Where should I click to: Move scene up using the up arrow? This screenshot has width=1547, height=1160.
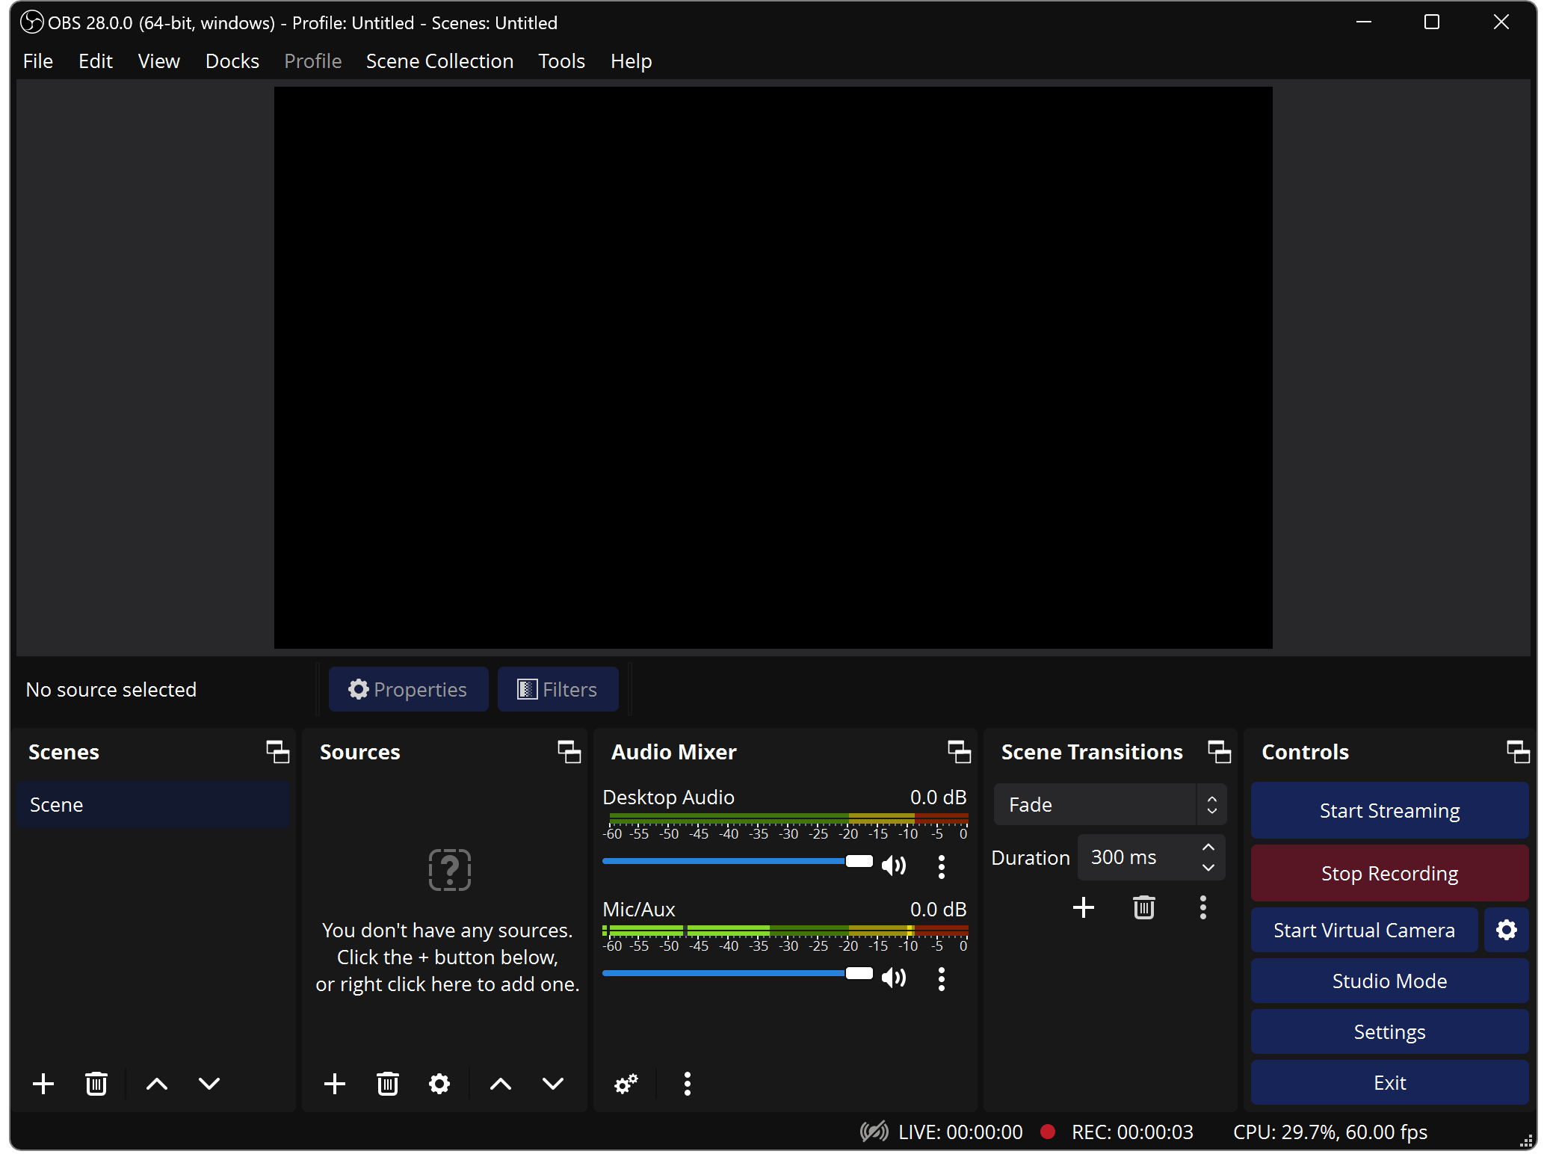(156, 1083)
